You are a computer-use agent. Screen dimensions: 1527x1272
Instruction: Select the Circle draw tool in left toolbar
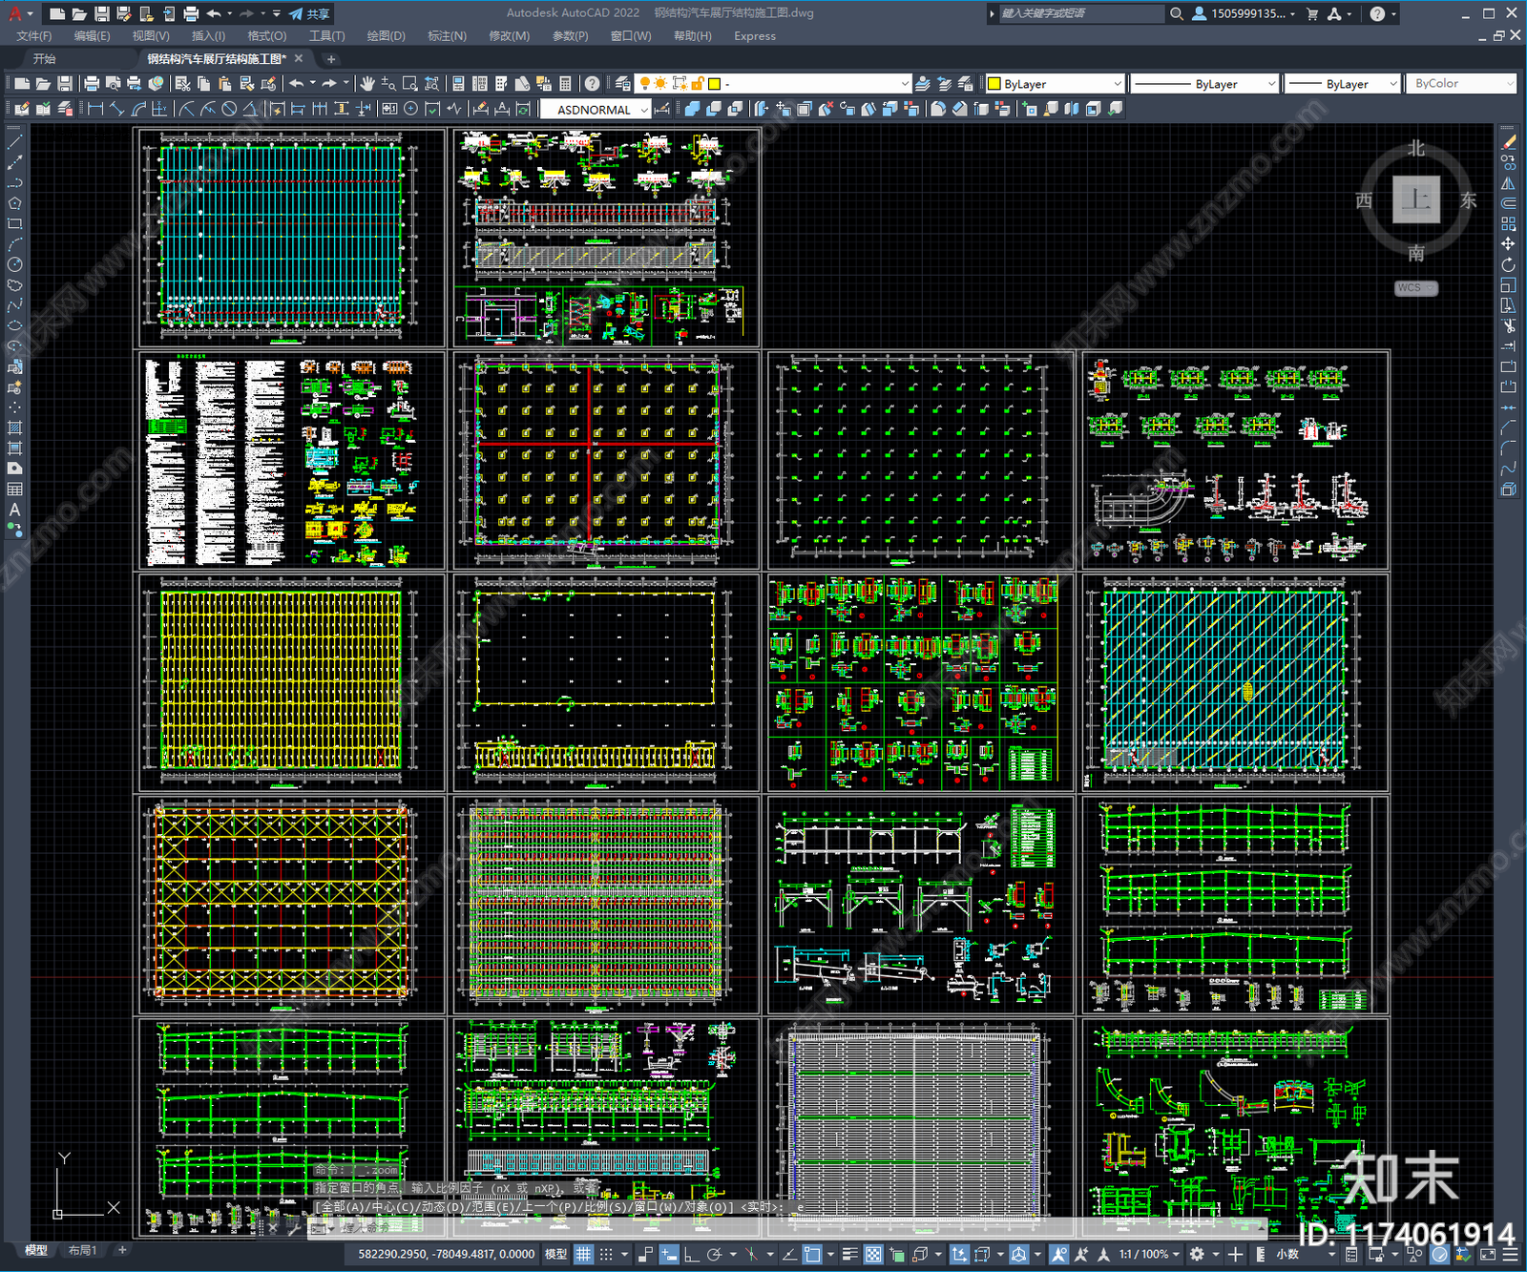pos(14,264)
